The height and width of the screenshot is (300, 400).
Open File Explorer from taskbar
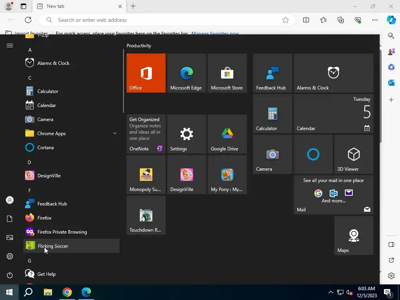coord(48,292)
